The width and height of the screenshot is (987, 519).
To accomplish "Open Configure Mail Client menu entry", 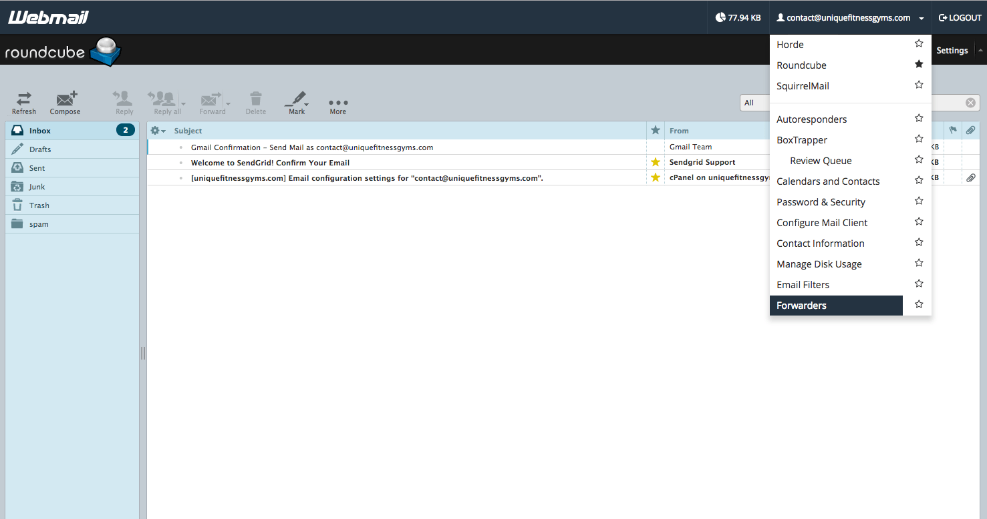I will pos(837,223).
